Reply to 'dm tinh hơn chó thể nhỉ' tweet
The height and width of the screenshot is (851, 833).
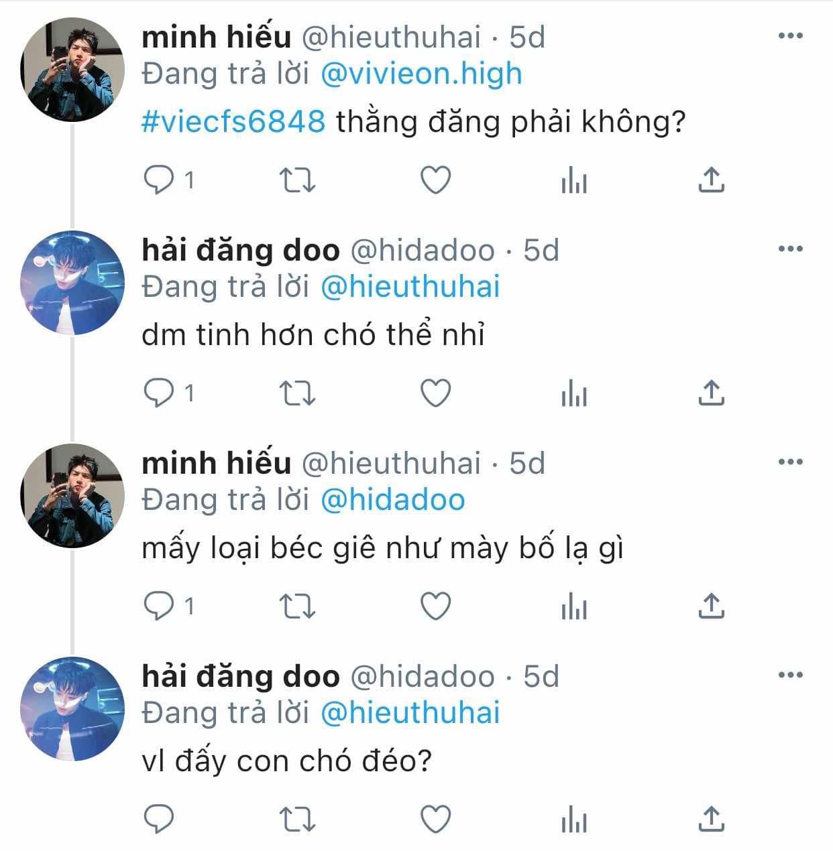(x=160, y=393)
